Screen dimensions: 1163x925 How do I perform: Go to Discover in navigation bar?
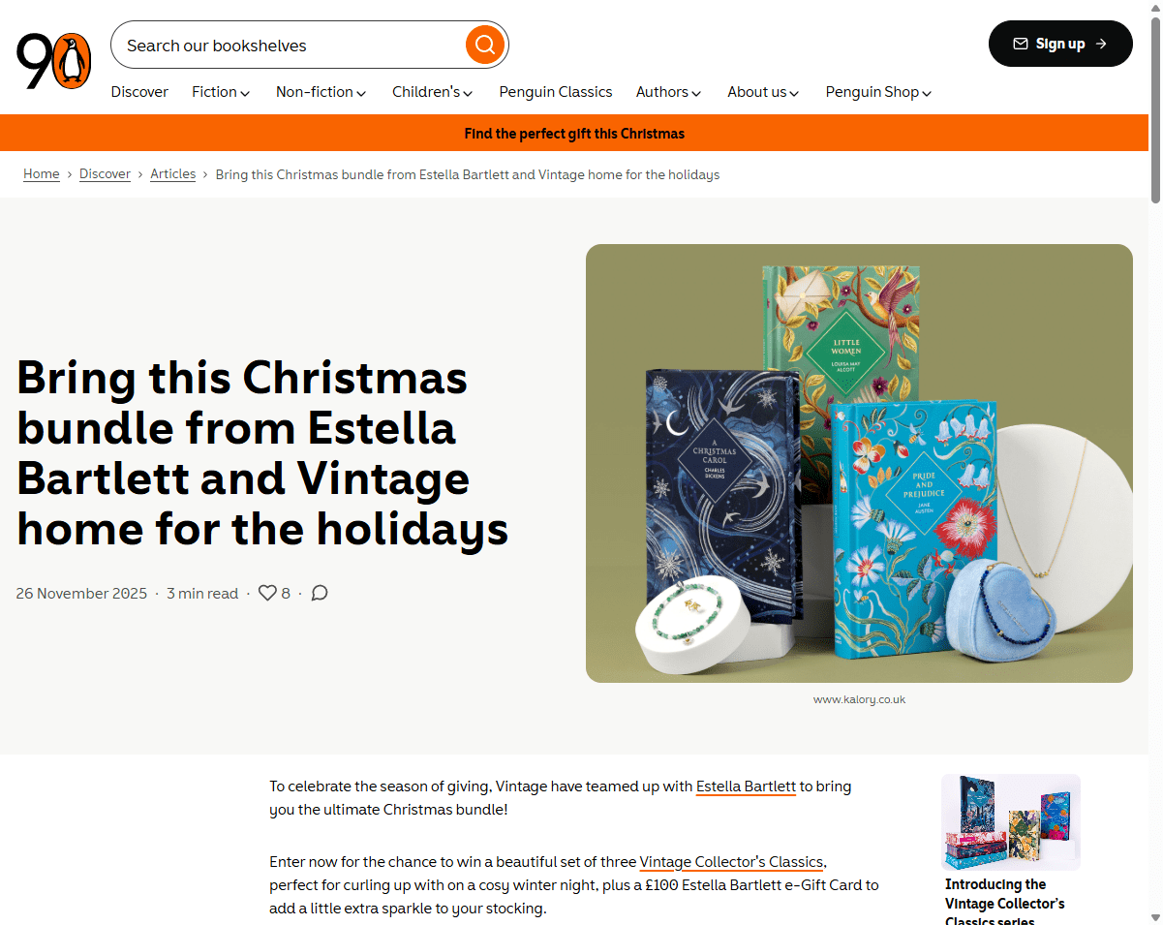point(139,92)
